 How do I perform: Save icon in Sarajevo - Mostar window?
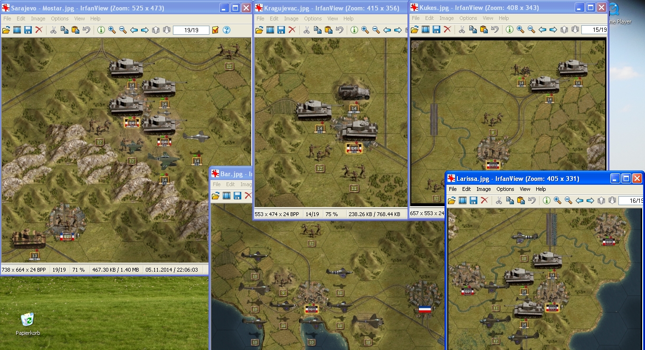point(28,30)
